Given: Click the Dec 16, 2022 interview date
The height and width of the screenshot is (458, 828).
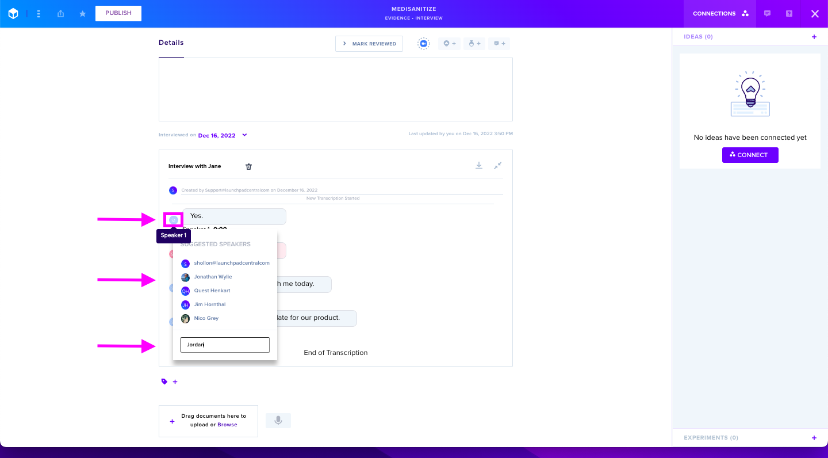Looking at the screenshot, I should [x=217, y=136].
